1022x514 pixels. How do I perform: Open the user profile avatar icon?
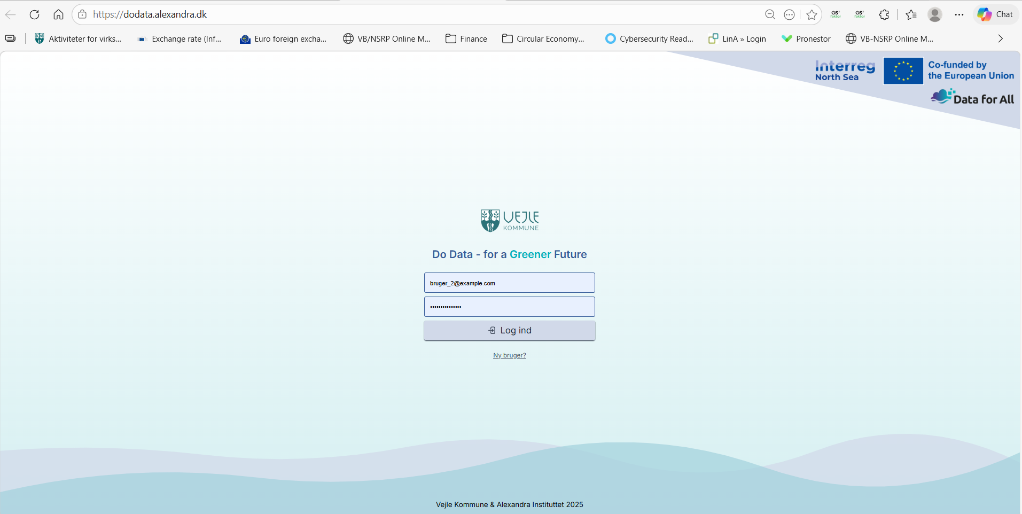(x=934, y=14)
